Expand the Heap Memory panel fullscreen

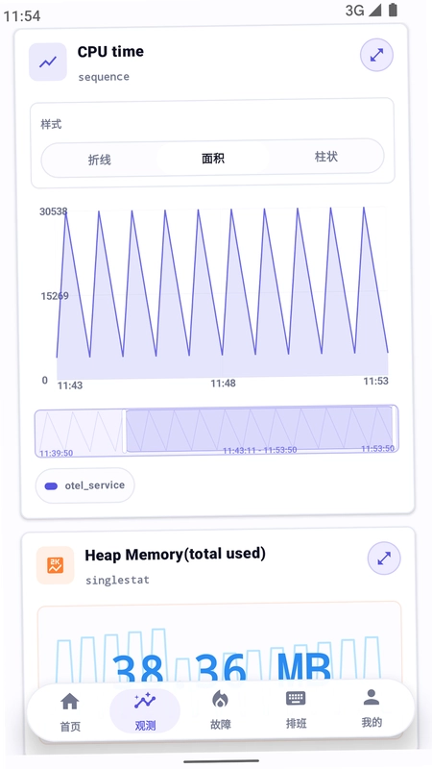(384, 558)
